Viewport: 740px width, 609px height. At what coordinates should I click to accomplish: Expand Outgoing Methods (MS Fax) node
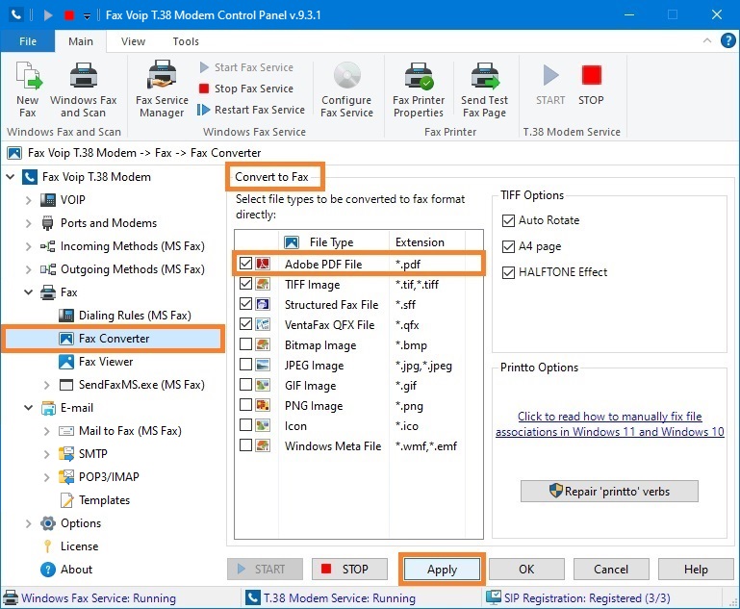(28, 269)
